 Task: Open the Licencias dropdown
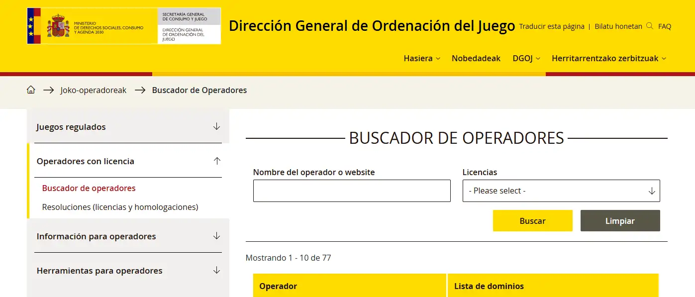click(x=561, y=191)
